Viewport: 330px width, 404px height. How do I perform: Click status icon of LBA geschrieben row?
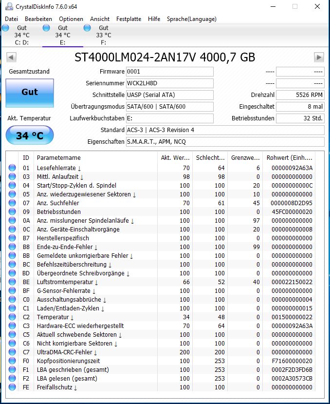(12, 369)
